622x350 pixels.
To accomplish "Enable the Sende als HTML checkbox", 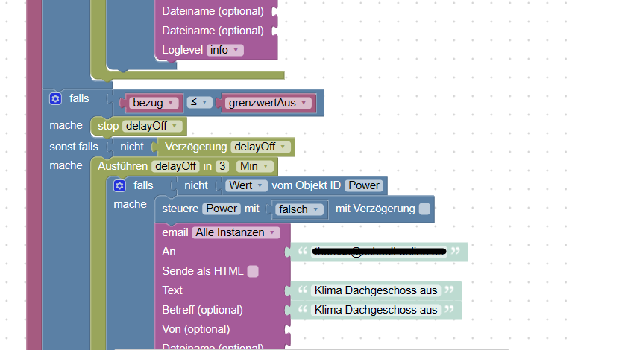I will pos(253,271).
